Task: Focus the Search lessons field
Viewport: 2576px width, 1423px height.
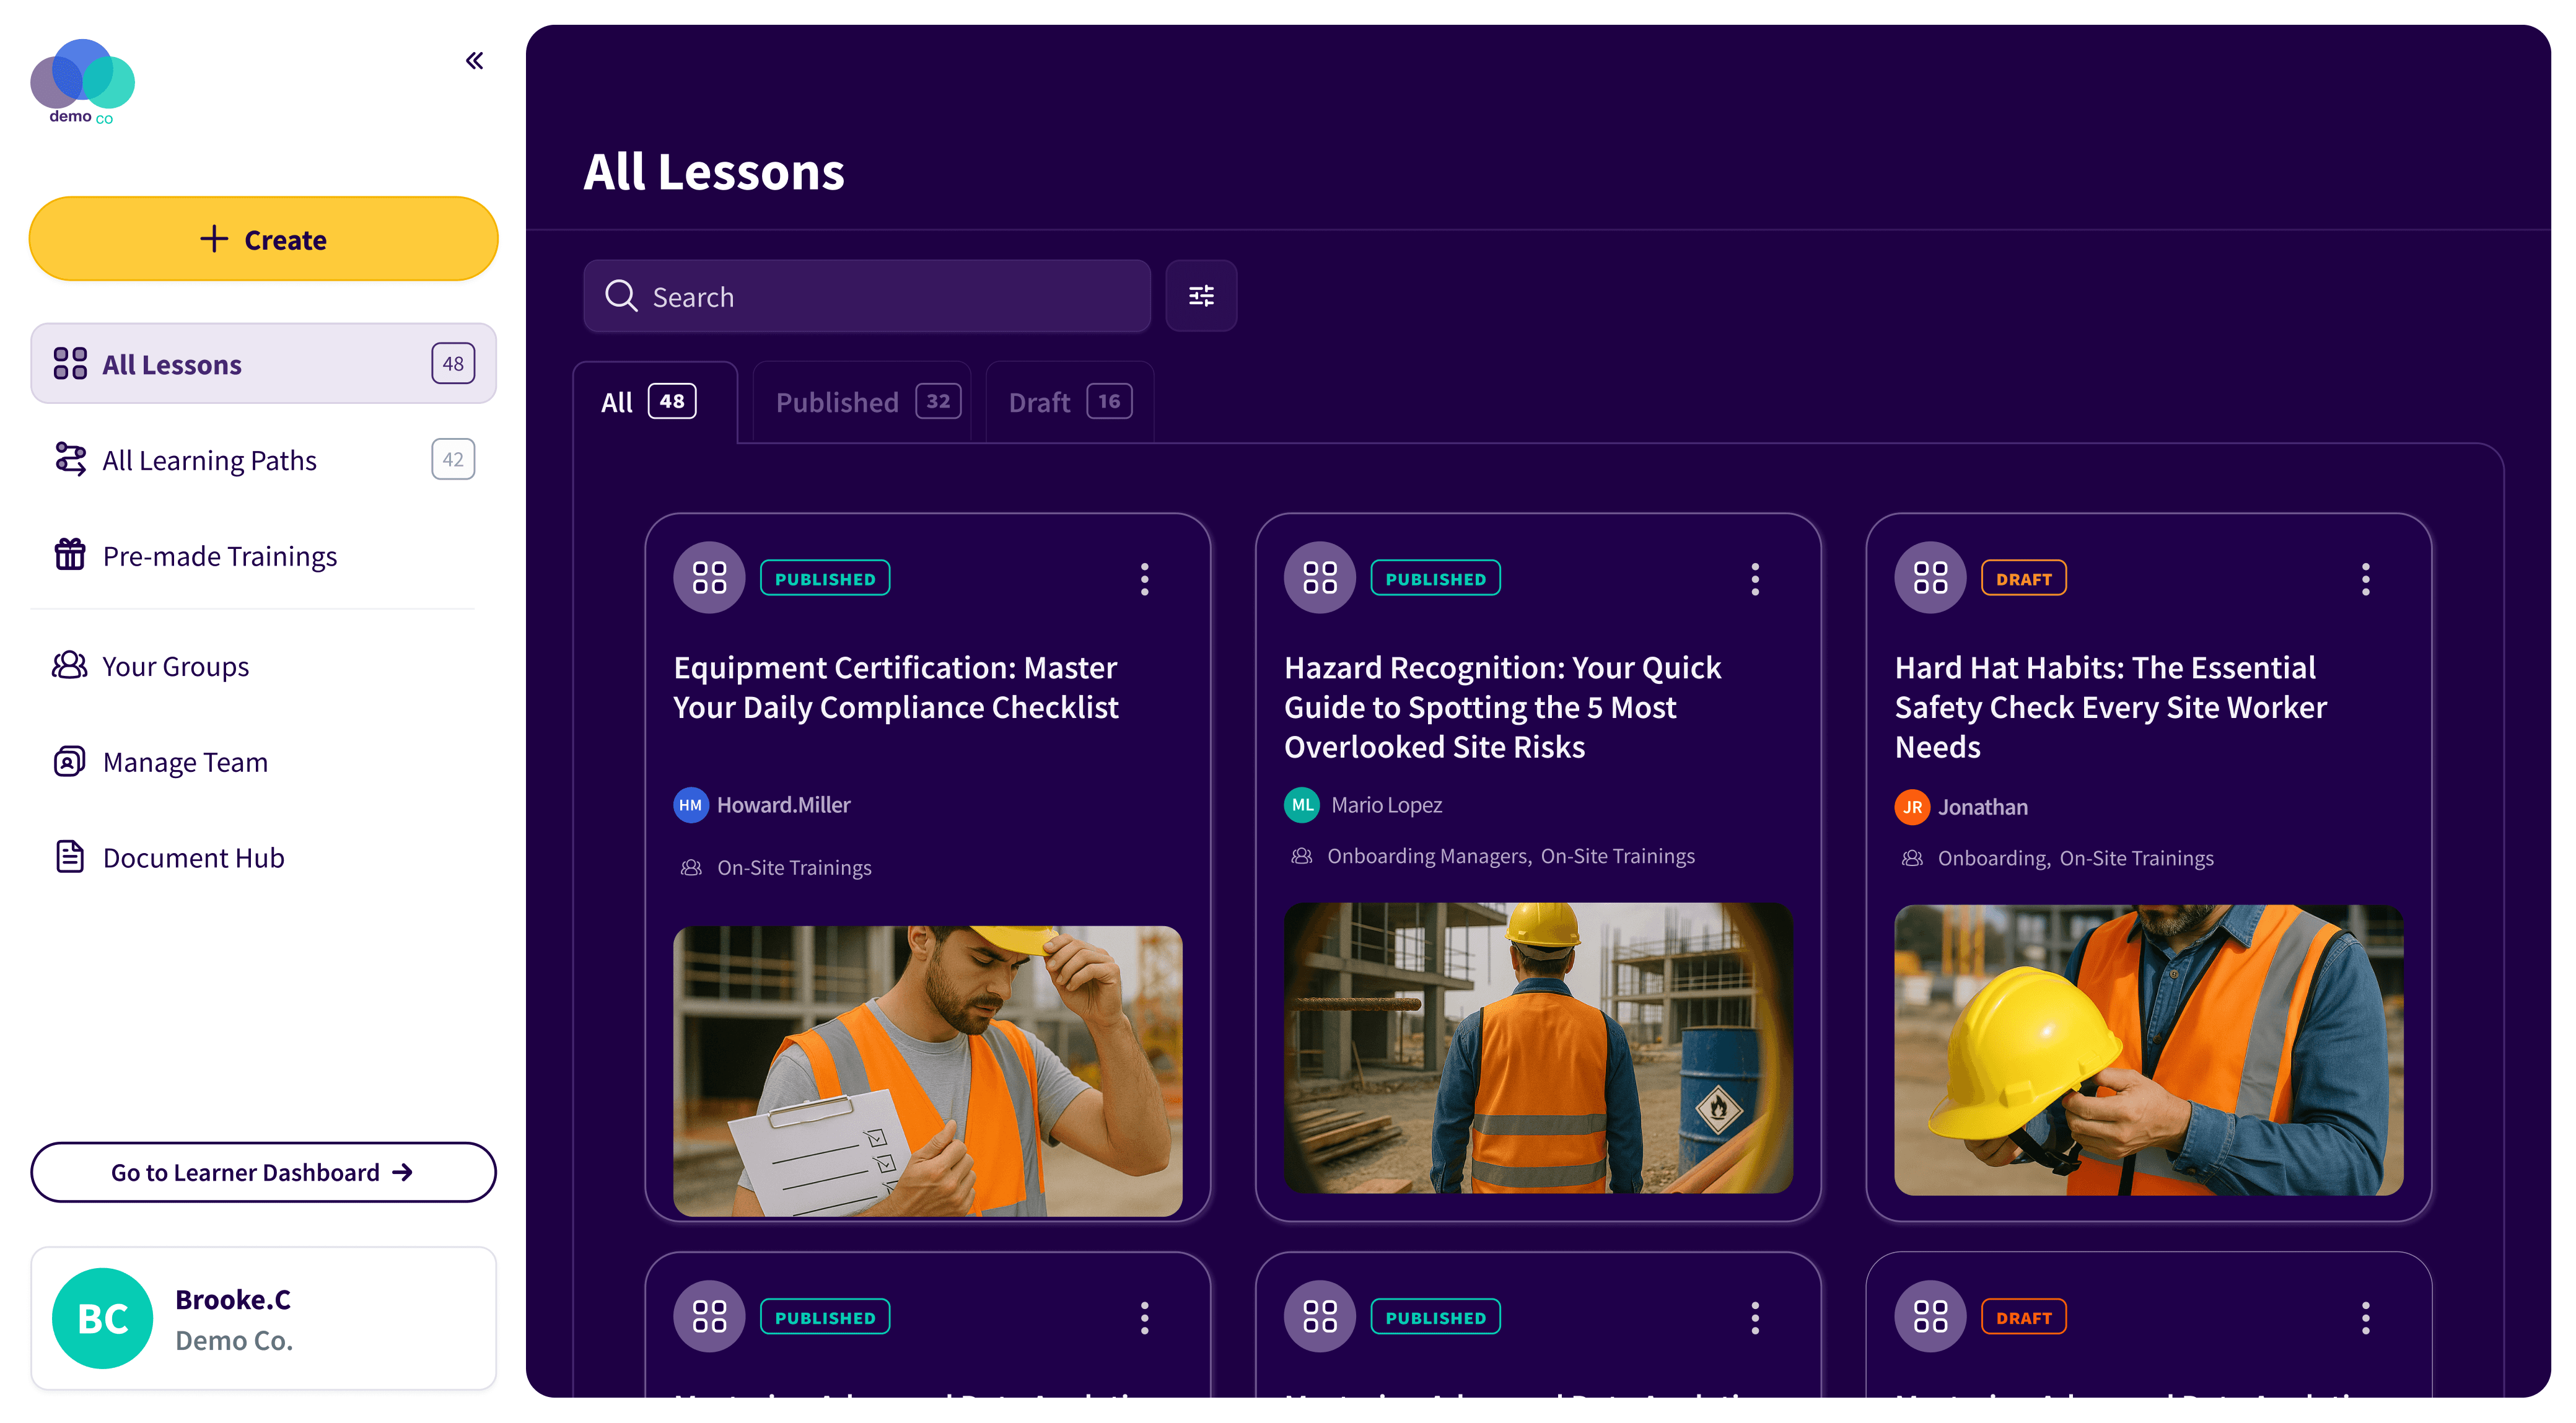Action: [x=867, y=296]
